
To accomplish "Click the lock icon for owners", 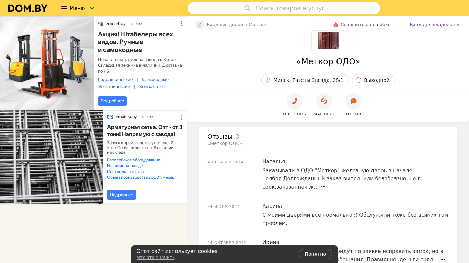I will [403, 25].
